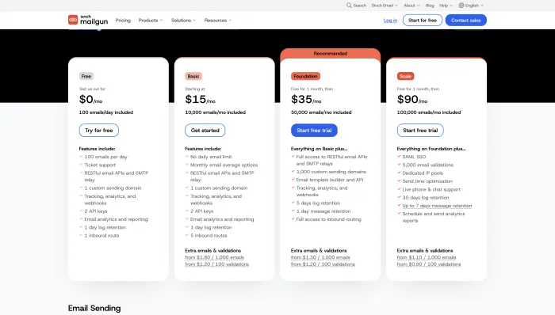Click 'Full access to inbound routing' feature
The image size is (555, 315).
tap(328, 219)
